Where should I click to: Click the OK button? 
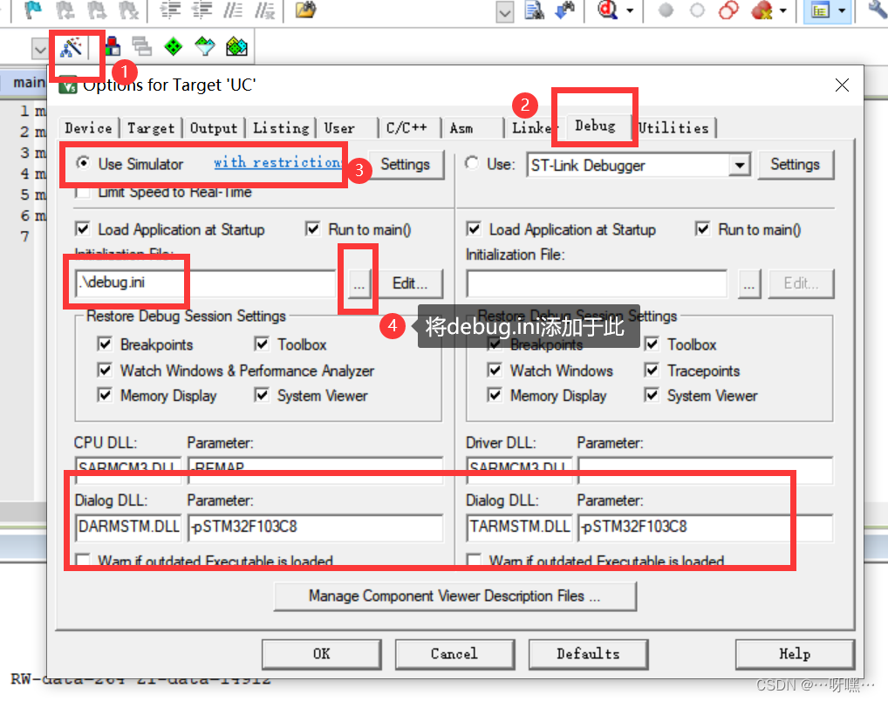(x=322, y=654)
